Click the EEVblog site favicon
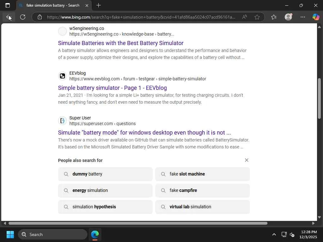 click(62, 76)
